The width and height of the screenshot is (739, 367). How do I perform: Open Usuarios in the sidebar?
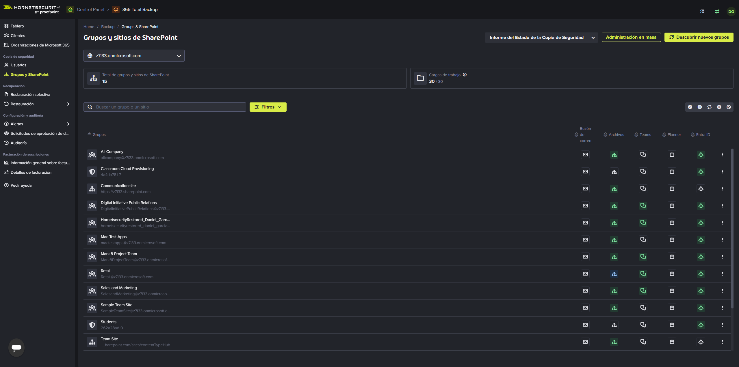point(18,65)
